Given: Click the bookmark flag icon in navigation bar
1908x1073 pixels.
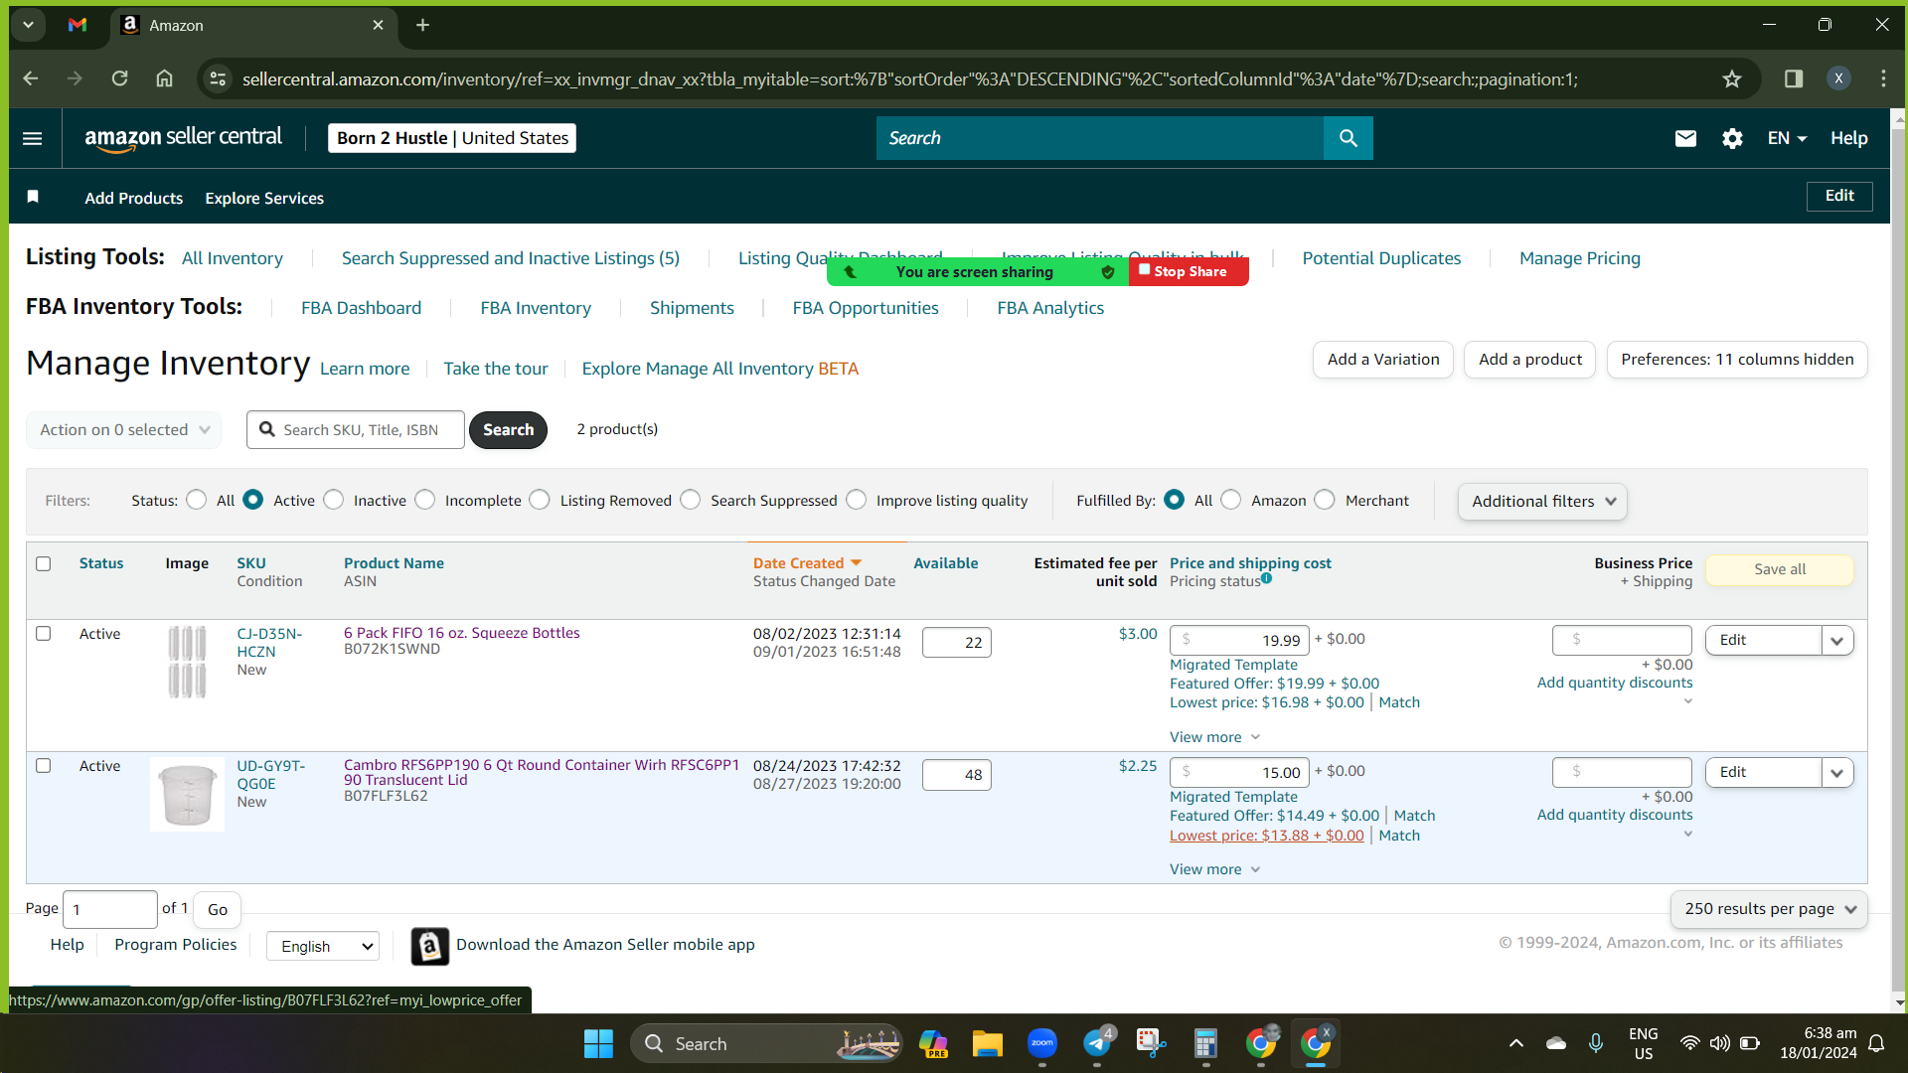Looking at the screenshot, I should pyautogui.click(x=33, y=197).
